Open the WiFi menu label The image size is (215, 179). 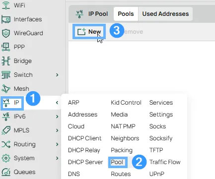19,5
